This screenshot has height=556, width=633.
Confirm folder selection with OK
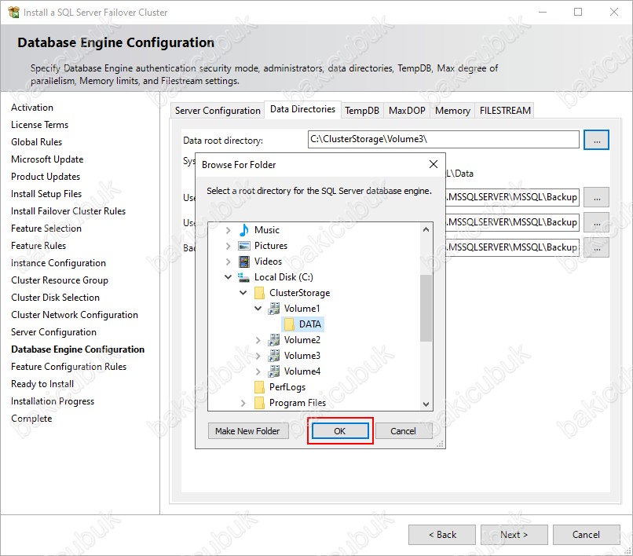click(x=340, y=431)
